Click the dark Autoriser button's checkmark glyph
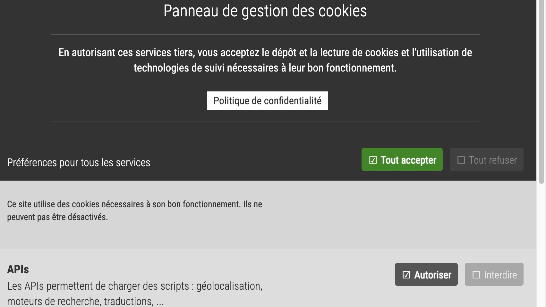Image resolution: width=546 pixels, height=307 pixels. coord(406,274)
